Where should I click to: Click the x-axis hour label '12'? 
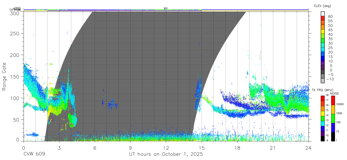166,148
